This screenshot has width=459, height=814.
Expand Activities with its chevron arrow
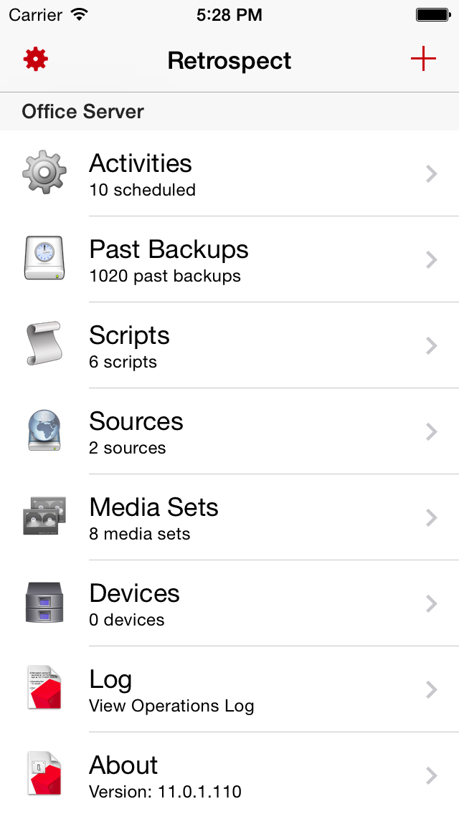click(x=431, y=173)
